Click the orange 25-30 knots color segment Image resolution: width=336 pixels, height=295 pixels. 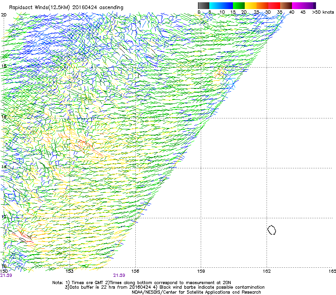click(x=262, y=5)
